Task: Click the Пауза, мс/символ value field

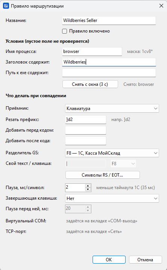Action: [75, 188]
